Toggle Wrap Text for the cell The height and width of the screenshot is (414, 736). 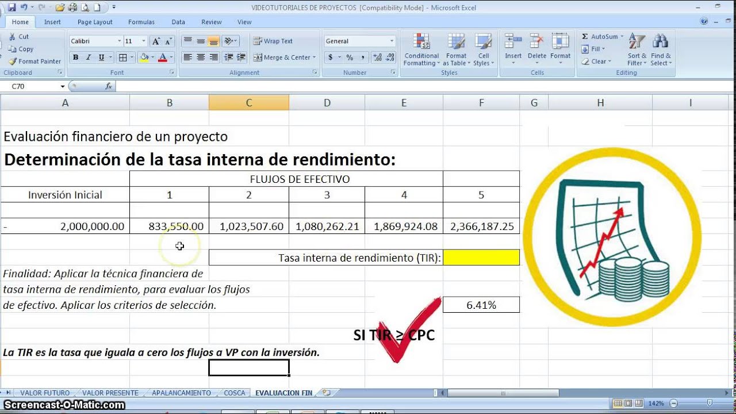(273, 41)
